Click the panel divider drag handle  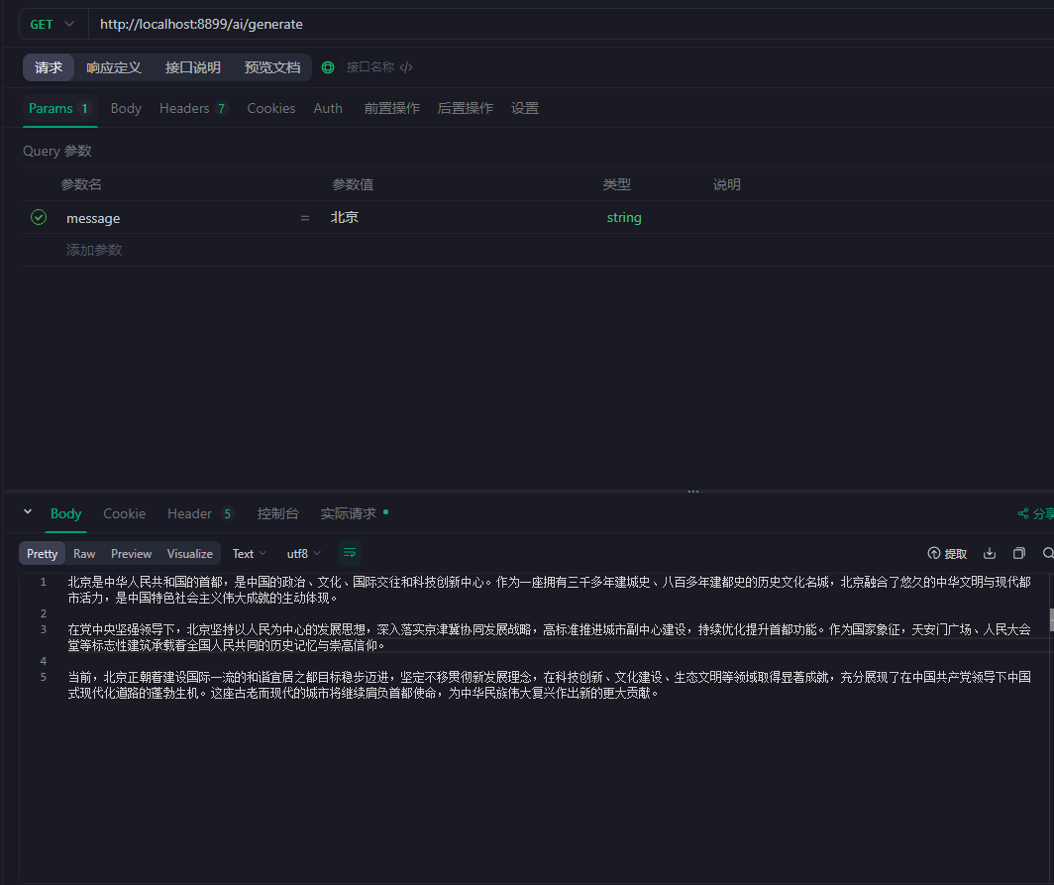click(x=693, y=491)
